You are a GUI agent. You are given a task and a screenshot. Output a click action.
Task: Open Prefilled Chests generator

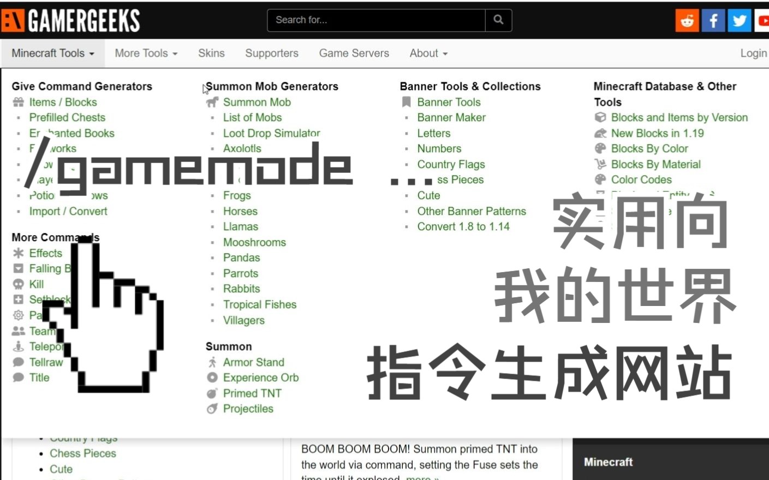coord(67,117)
